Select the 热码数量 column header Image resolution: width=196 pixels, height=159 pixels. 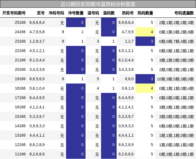pyautogui.click(x=145, y=13)
